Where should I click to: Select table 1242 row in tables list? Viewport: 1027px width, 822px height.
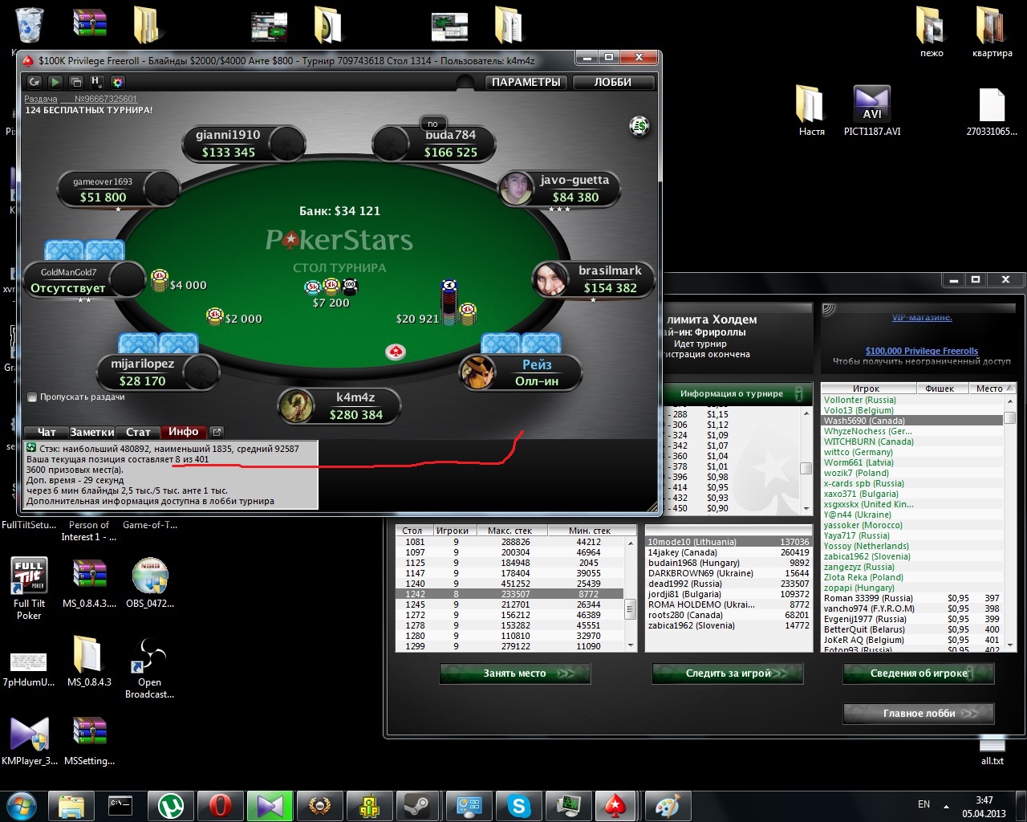point(509,594)
